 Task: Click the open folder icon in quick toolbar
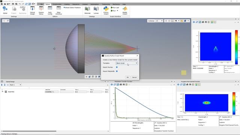(x=5, y=4)
